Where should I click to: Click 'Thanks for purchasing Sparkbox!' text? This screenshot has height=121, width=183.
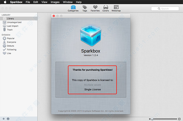pos(92,70)
